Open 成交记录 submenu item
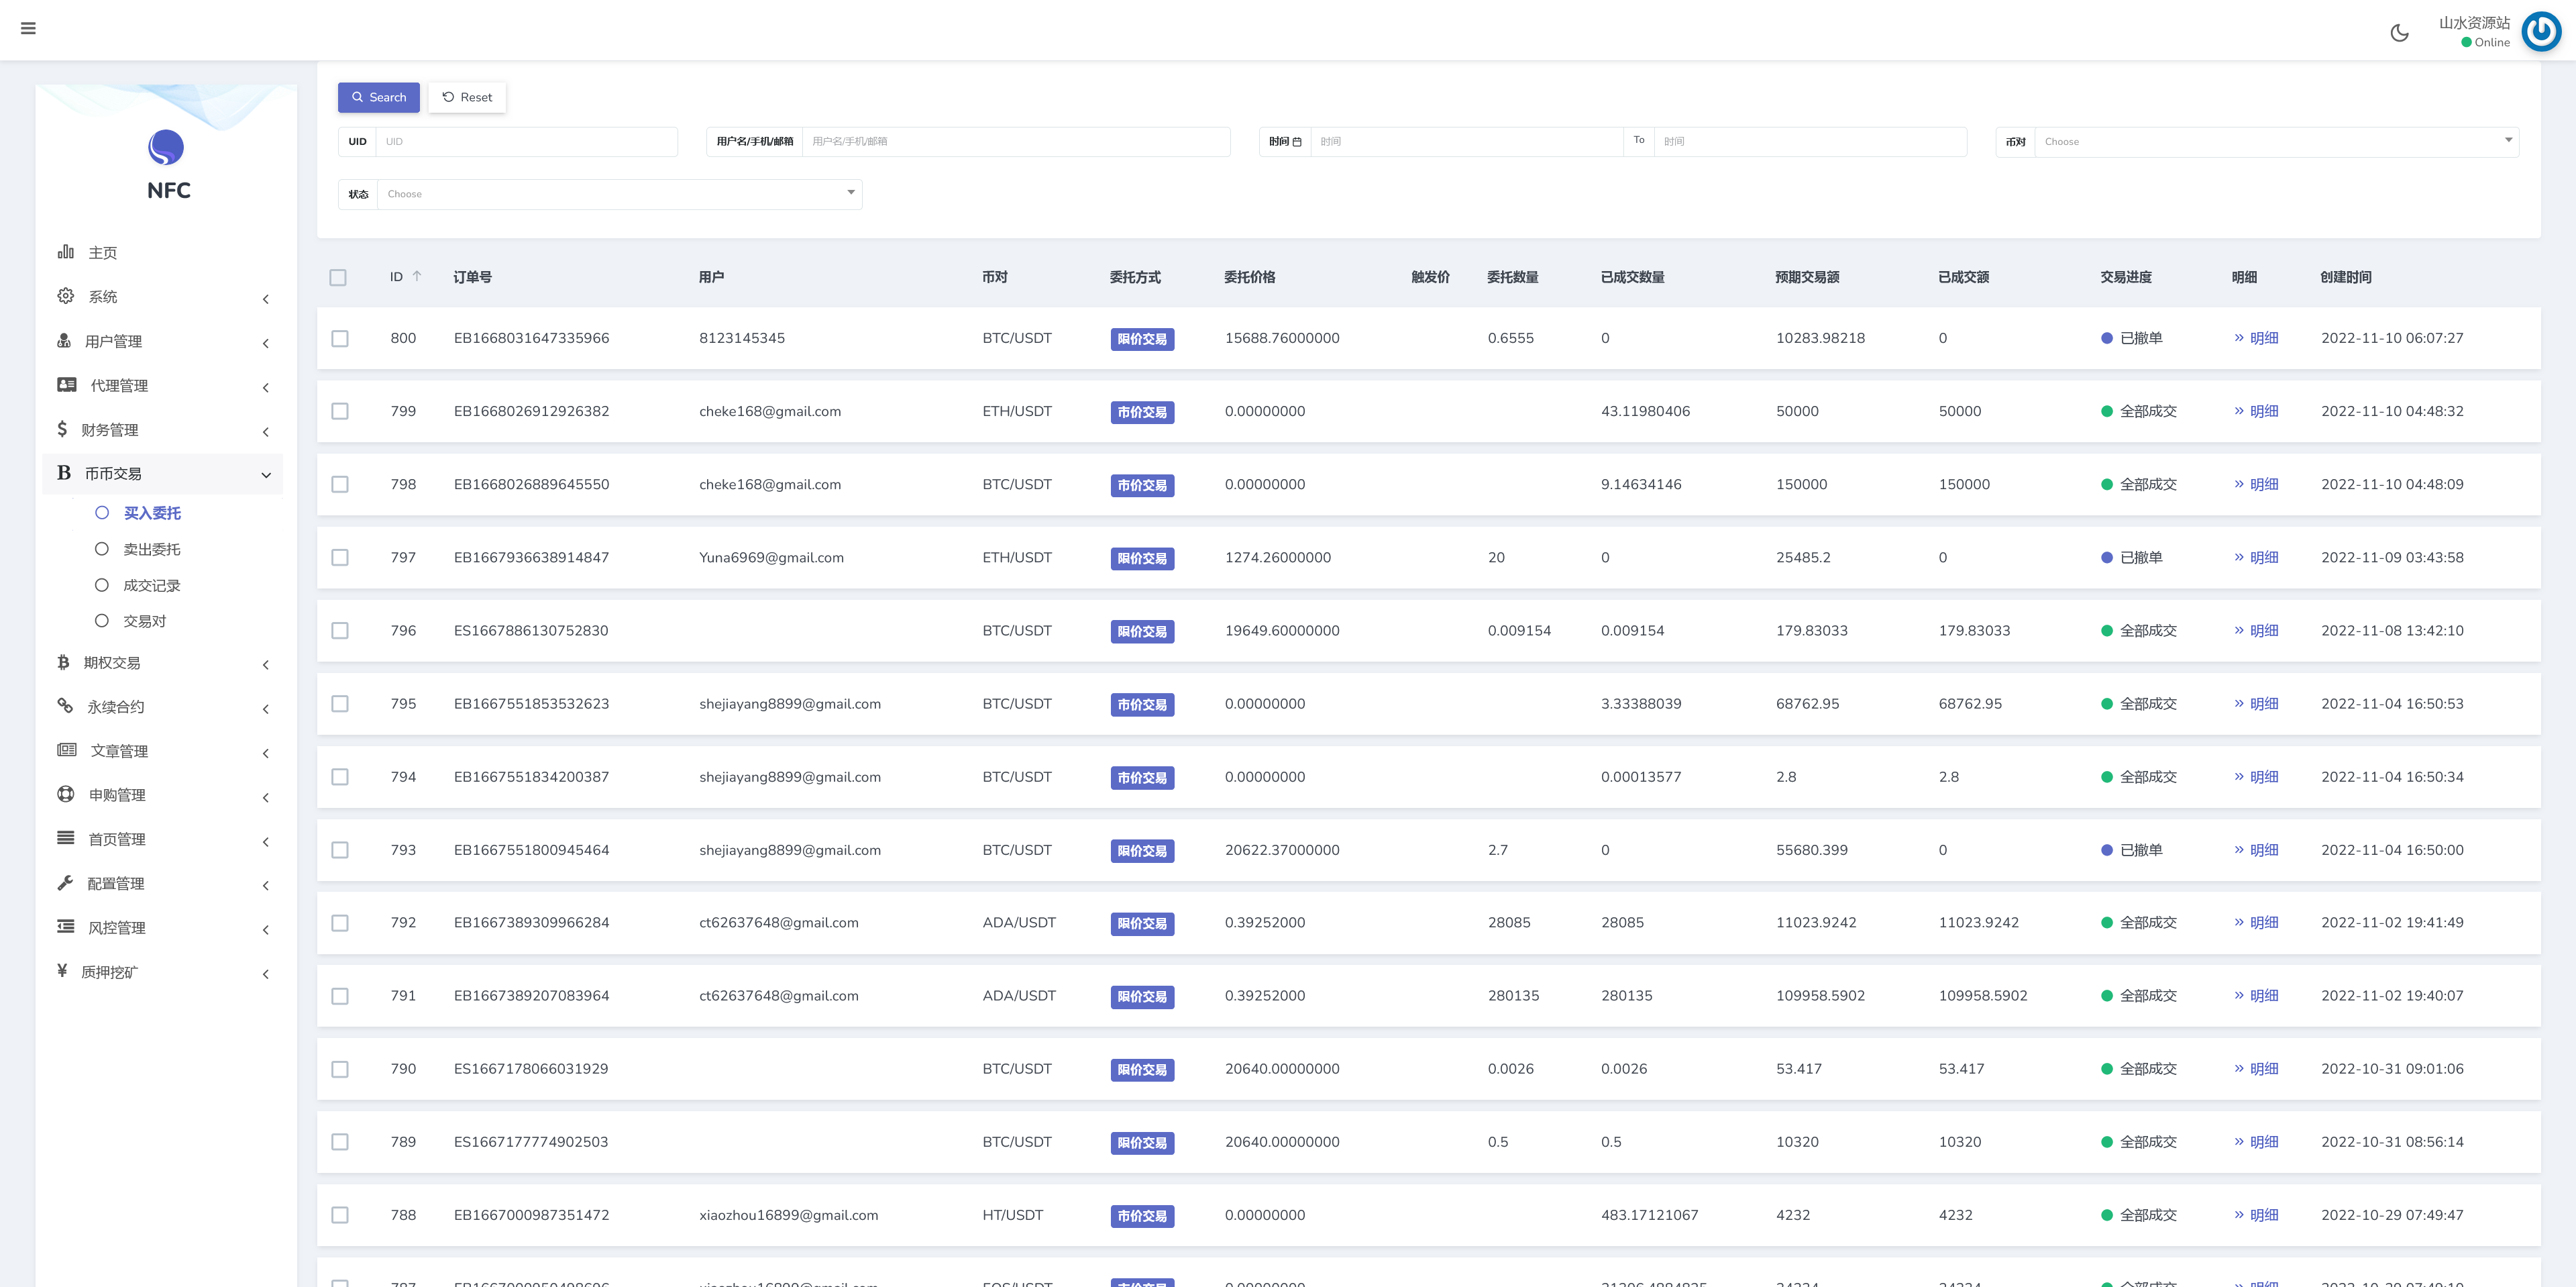The image size is (2576, 1287). pyautogui.click(x=151, y=585)
